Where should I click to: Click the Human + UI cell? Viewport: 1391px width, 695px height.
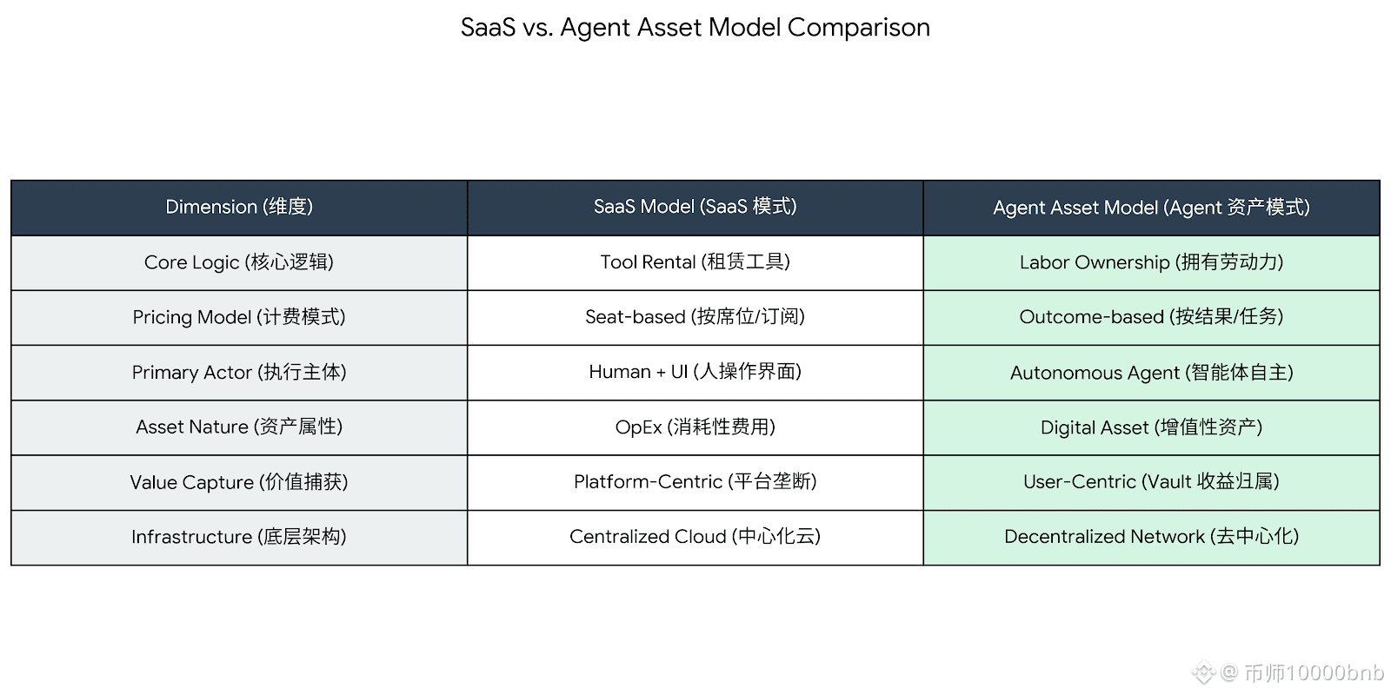(695, 372)
